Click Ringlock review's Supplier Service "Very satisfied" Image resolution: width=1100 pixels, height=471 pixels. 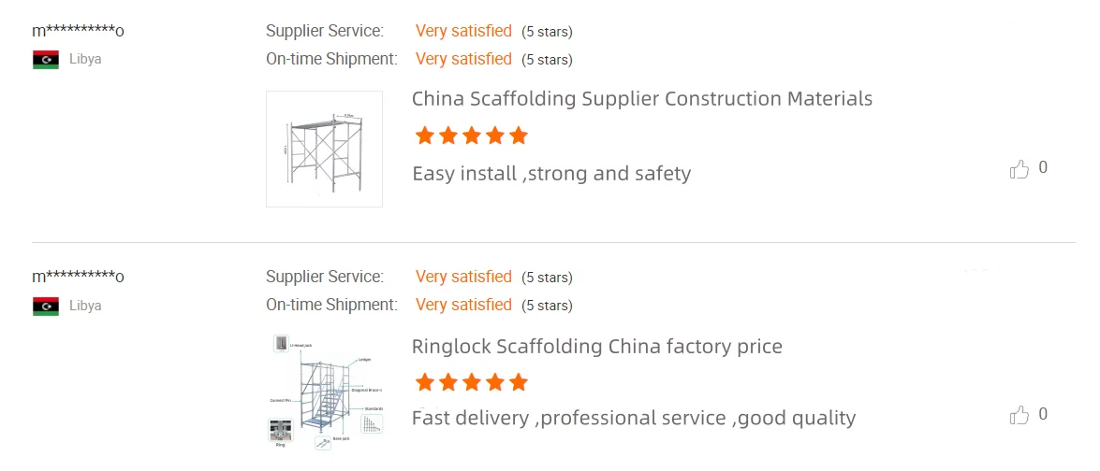pos(463,277)
